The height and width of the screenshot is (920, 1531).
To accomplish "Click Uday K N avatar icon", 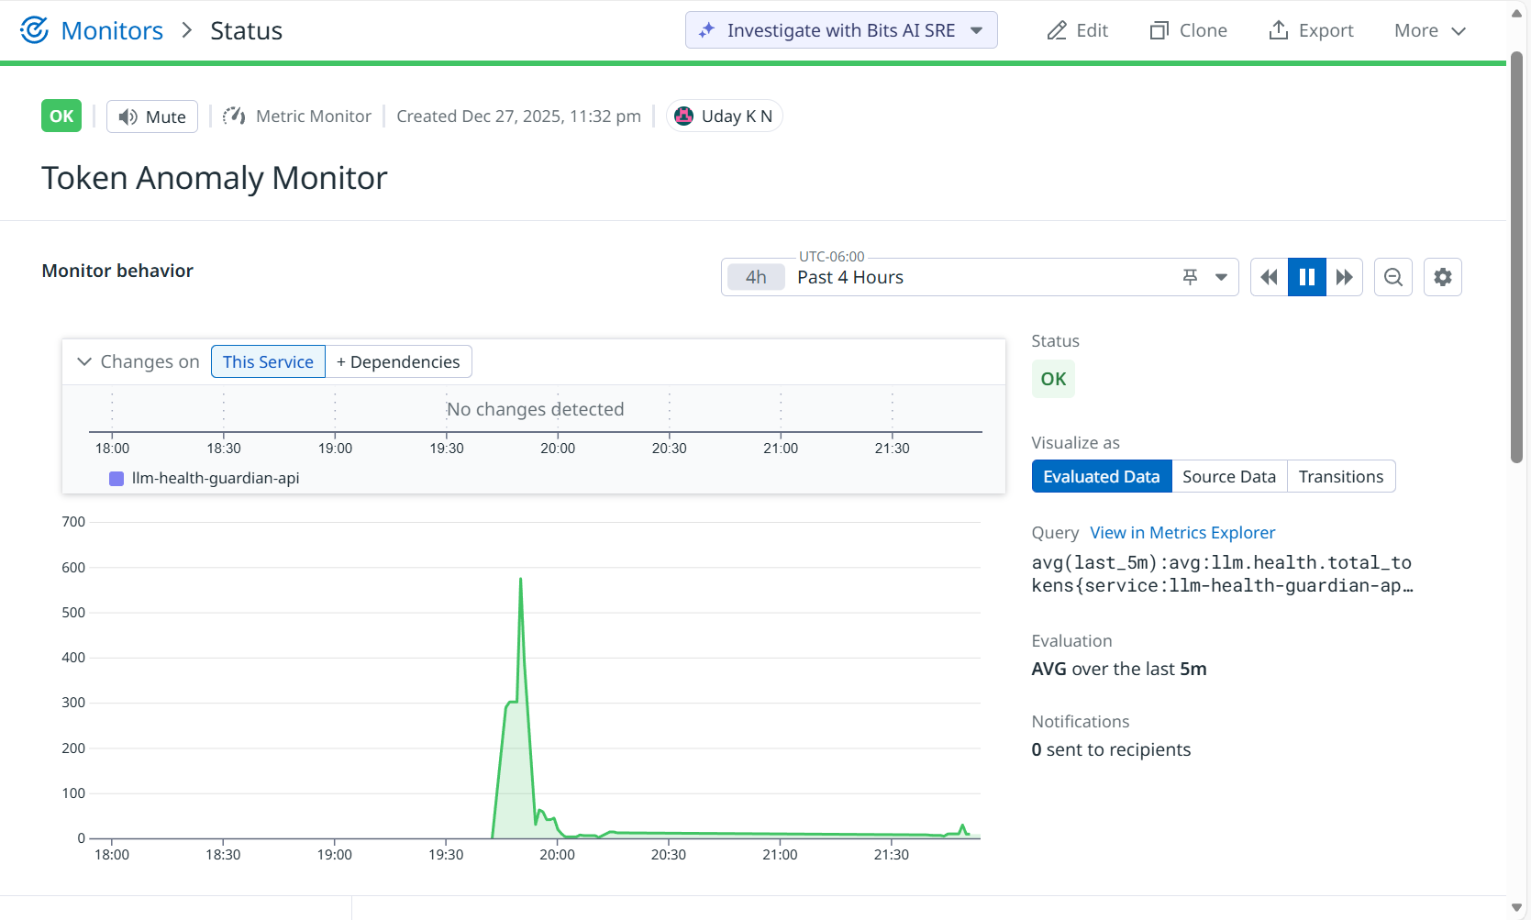I will pos(683,116).
